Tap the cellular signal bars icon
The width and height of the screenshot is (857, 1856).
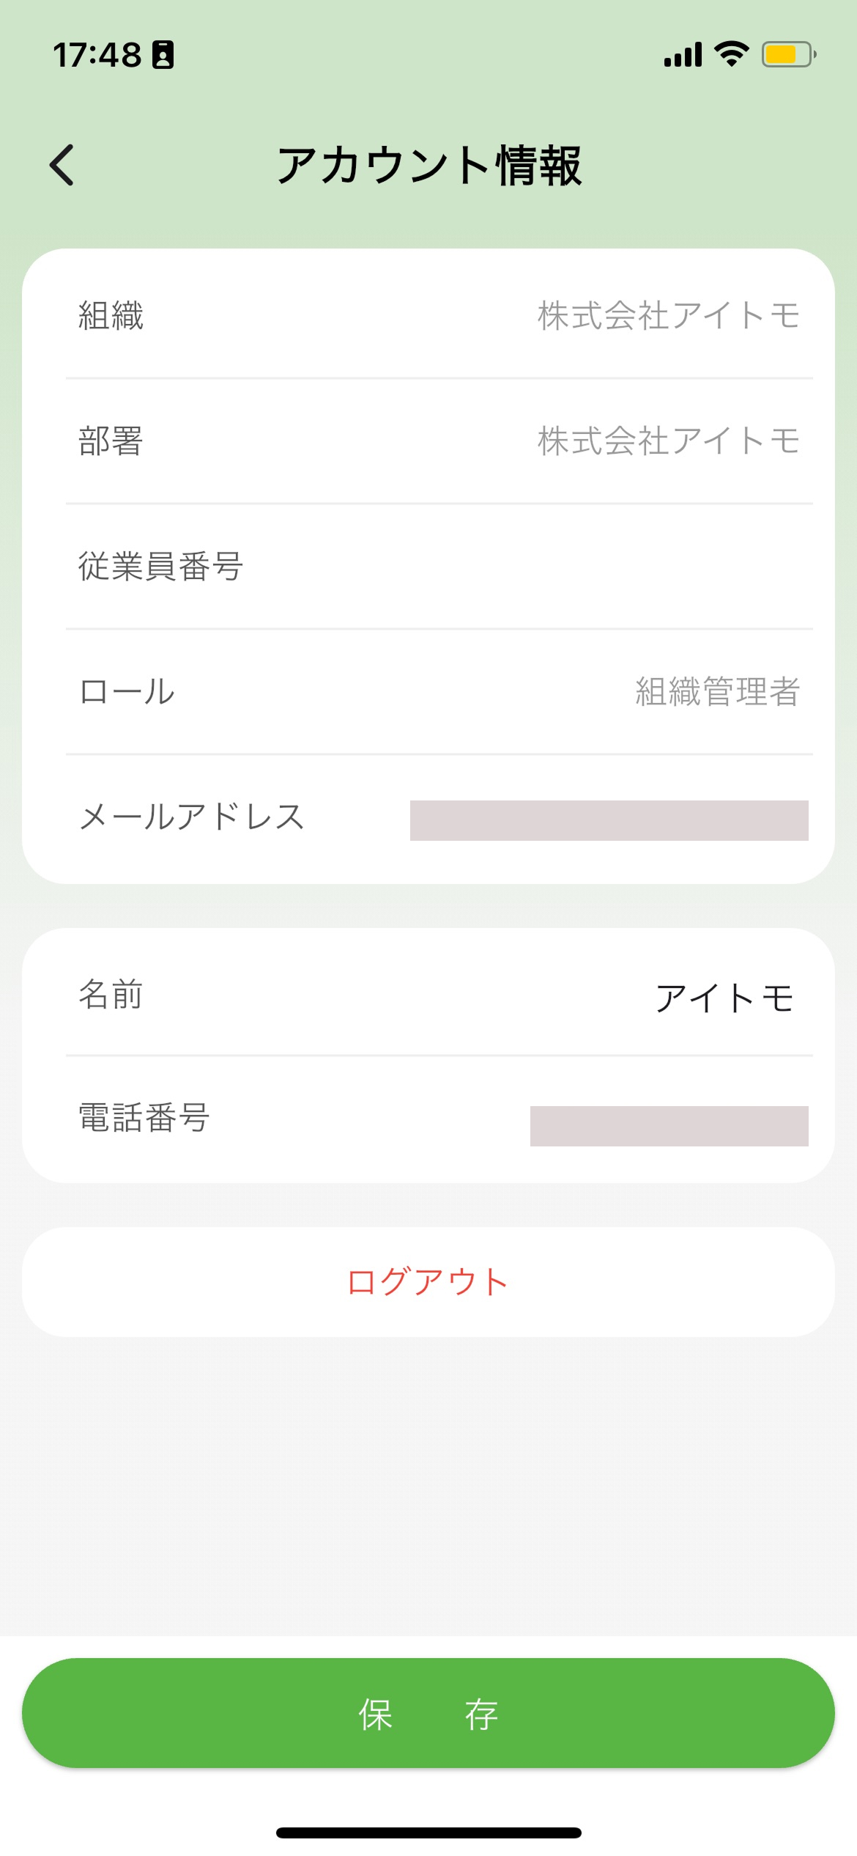(683, 55)
